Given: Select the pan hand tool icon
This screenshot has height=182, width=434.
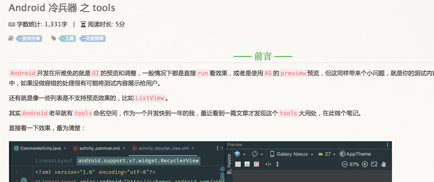Looking at the screenshot, I should [383, 164].
